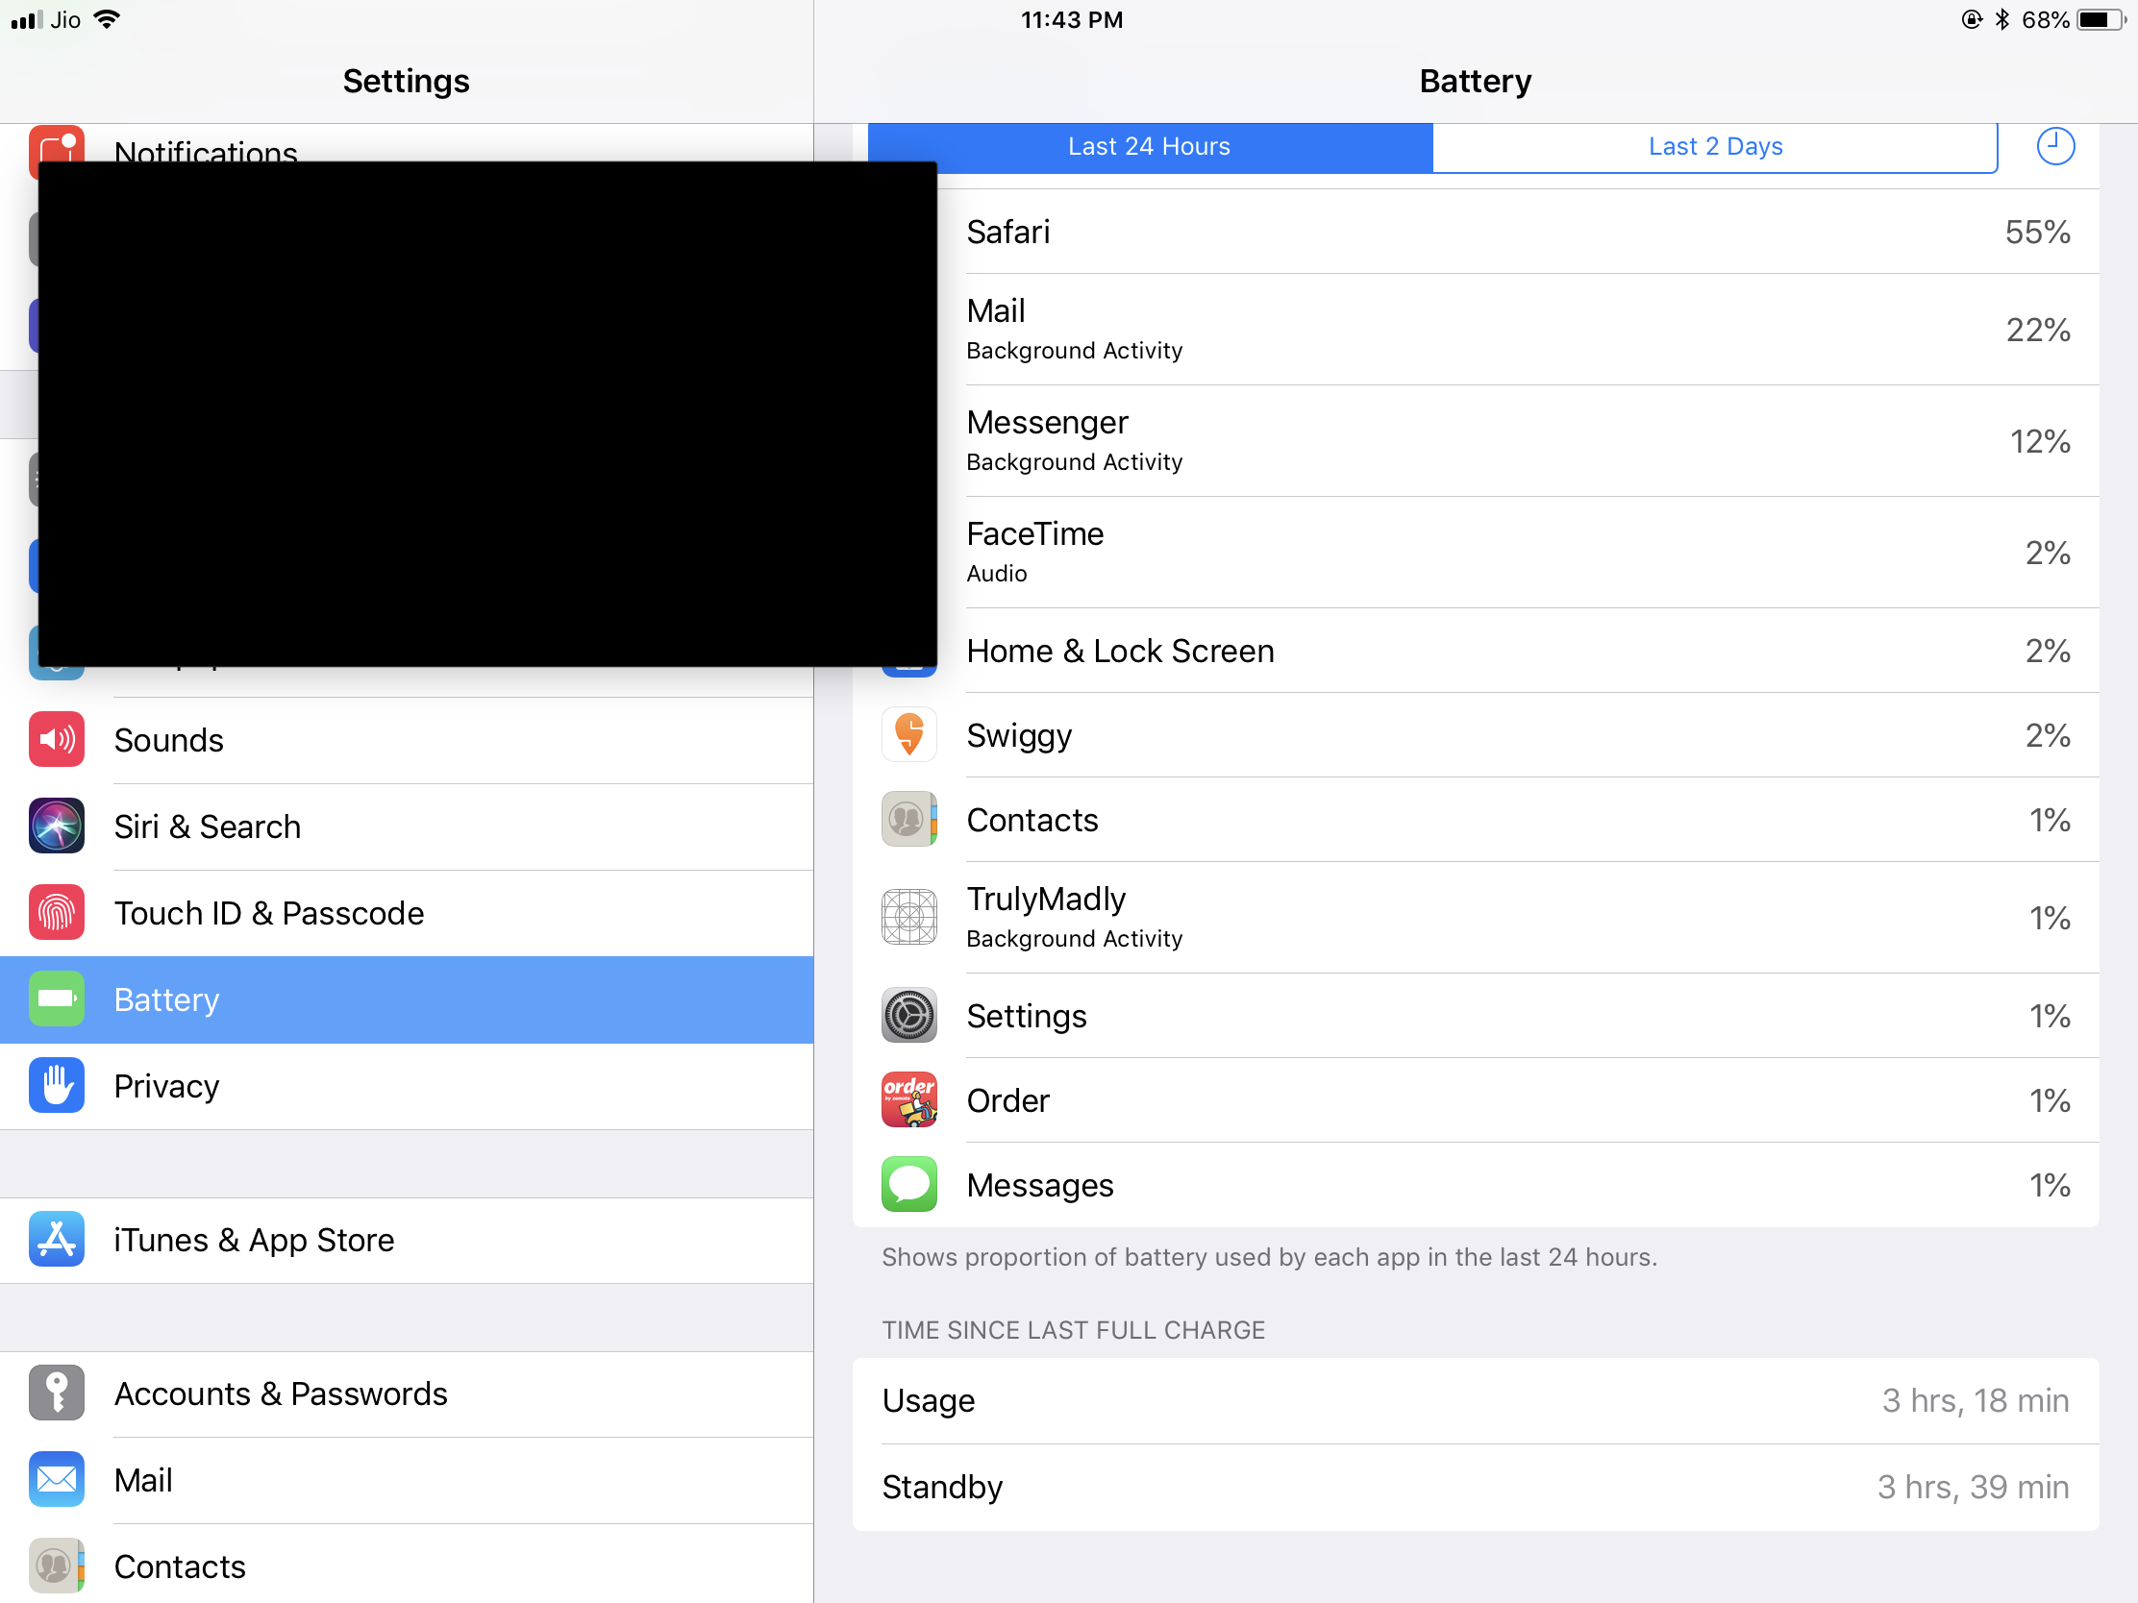Tap the battery indicator in status bar
Image resolution: width=2138 pixels, height=1603 pixels.
coord(2102,20)
